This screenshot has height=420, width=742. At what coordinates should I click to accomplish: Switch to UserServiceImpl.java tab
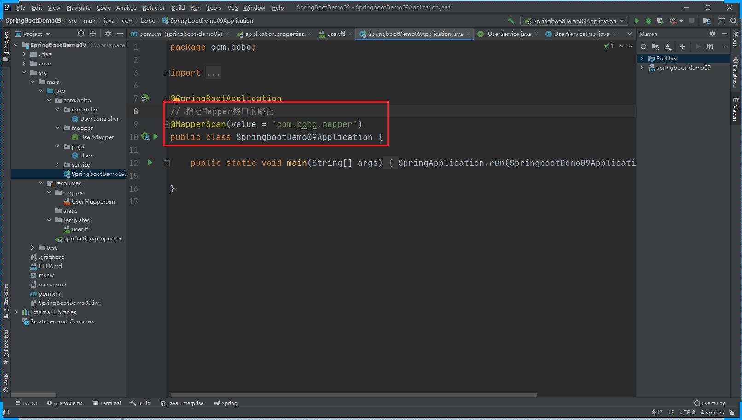[581, 34]
